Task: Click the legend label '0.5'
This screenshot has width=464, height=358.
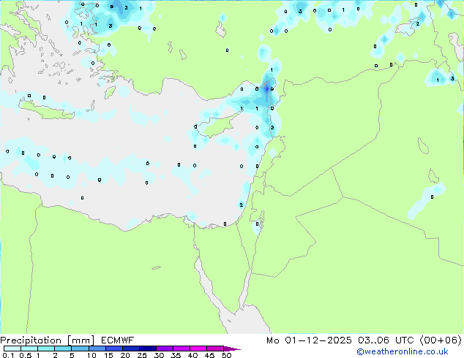Action: pyautogui.click(x=25, y=355)
